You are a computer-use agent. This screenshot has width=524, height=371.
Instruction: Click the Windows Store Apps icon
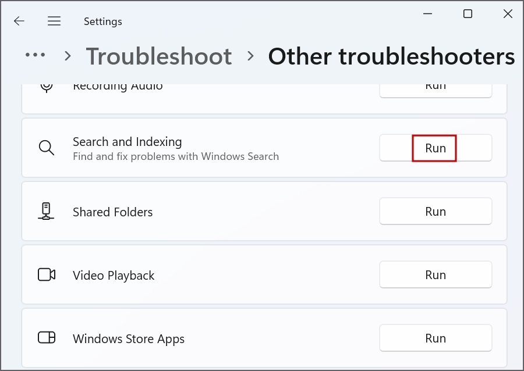coord(47,338)
